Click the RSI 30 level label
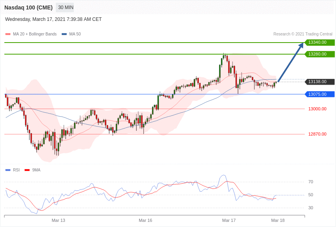Screen dimensions: 336x227 (x=311, y=208)
